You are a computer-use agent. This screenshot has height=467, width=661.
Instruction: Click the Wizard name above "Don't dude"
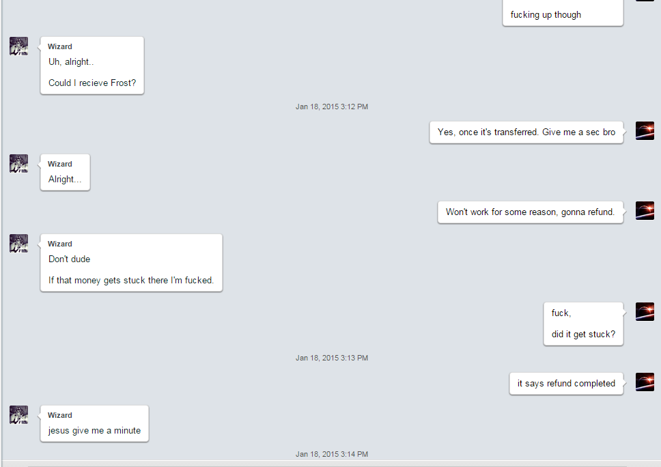coord(60,244)
